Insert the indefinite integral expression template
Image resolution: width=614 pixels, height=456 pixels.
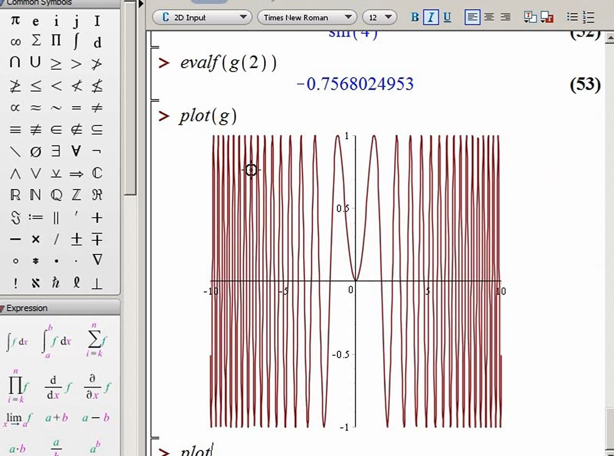17,341
